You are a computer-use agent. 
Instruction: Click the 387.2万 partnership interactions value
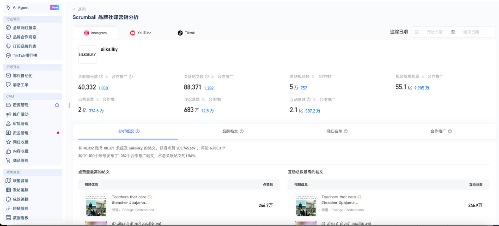click(313, 111)
